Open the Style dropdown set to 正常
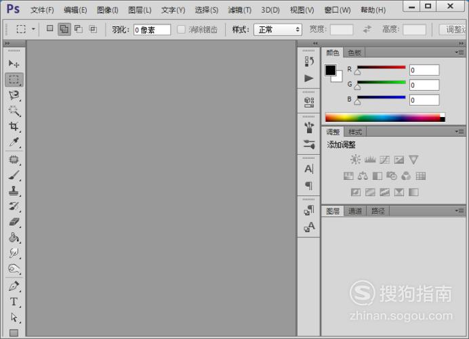The width and height of the screenshot is (469, 339). coord(278,30)
